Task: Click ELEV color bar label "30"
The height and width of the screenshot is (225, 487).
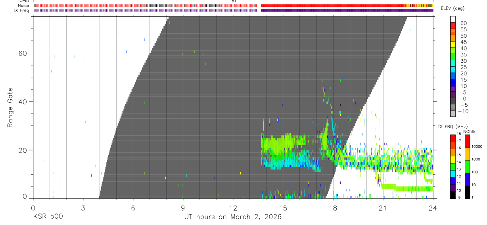Action: coord(464,61)
